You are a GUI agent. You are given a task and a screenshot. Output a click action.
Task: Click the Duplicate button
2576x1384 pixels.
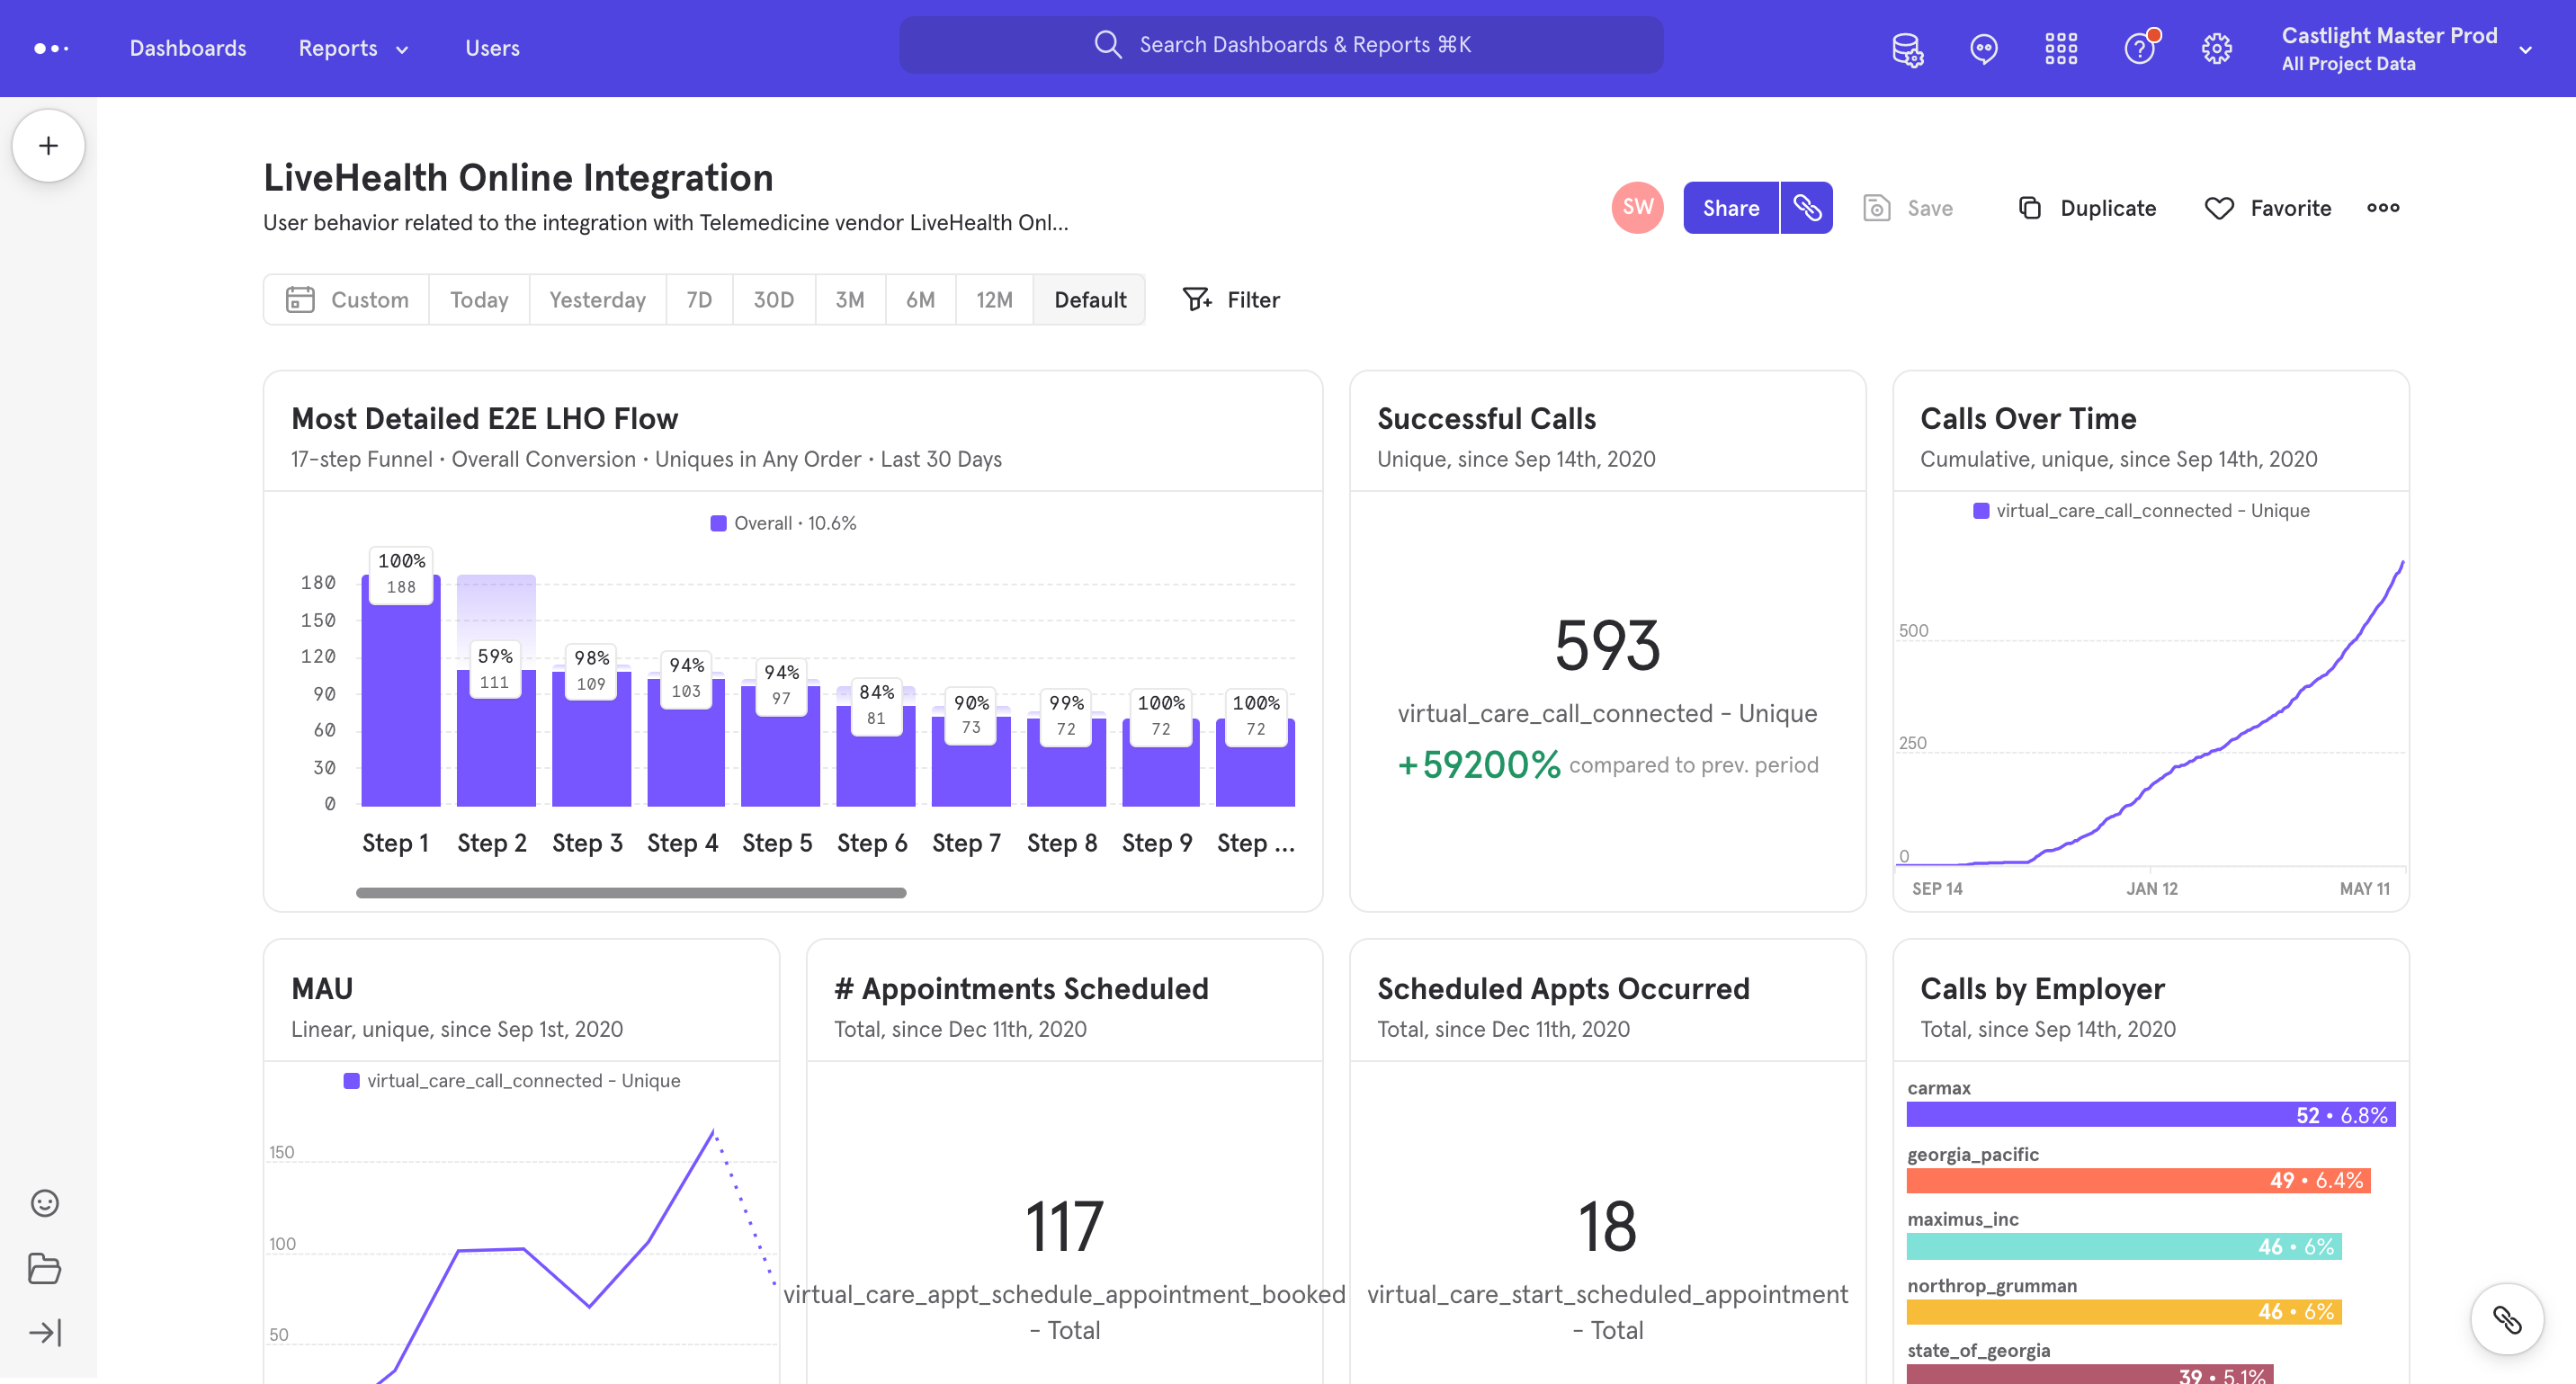click(2087, 208)
